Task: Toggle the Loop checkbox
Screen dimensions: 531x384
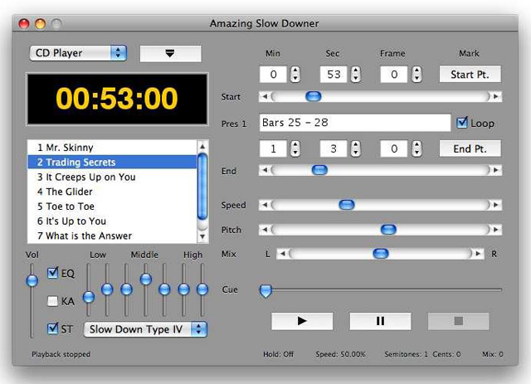Action: (x=462, y=123)
